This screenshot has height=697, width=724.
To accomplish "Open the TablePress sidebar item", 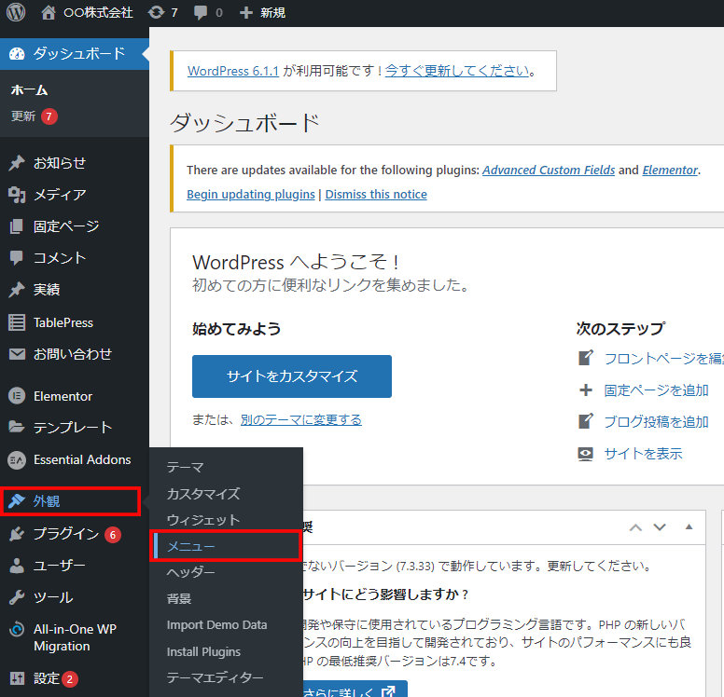I will 63,322.
